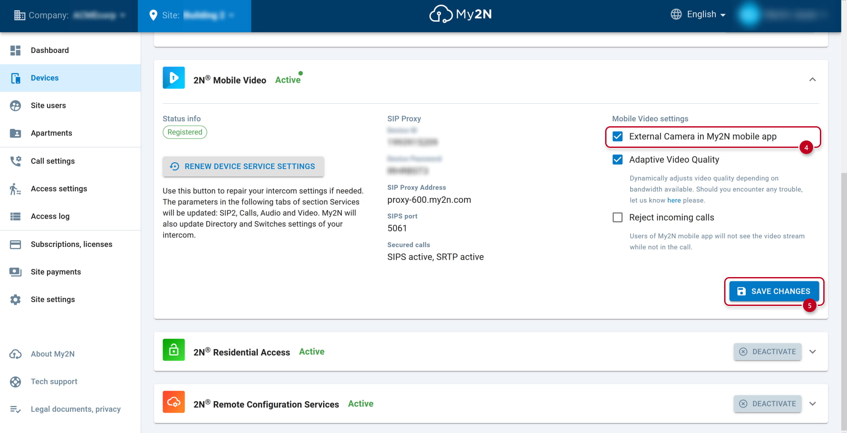Viewport: 847px width, 433px height.
Task: Uncheck External Camera in My2N mobile app
Action: [617, 136]
